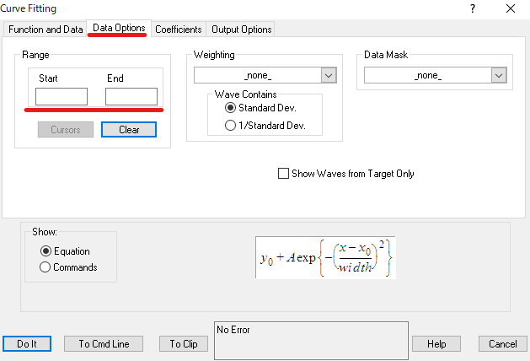Enable Show Waves from Target Only

283,174
